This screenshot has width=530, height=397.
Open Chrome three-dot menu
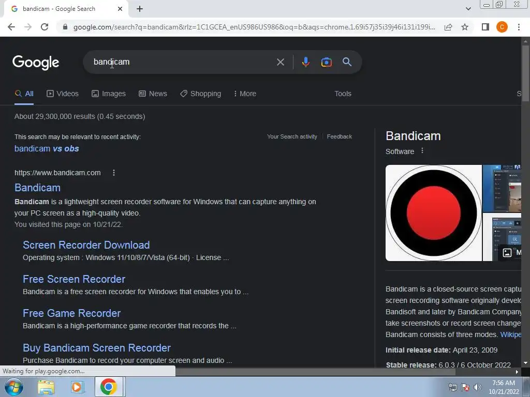[519, 27]
